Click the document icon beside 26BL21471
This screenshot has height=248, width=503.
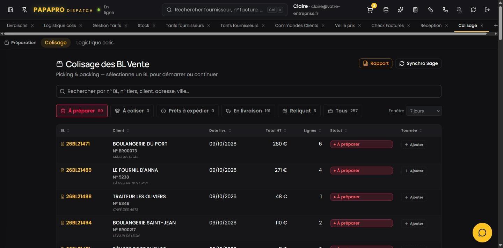(x=63, y=144)
